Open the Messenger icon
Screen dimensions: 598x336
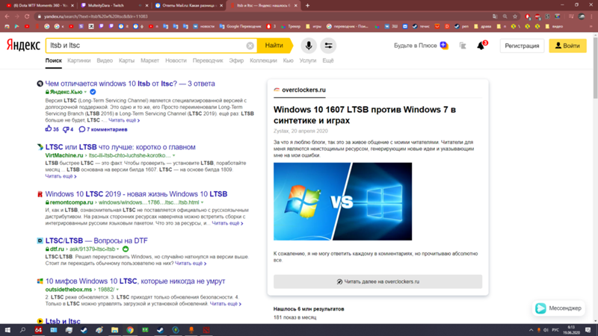(540, 308)
